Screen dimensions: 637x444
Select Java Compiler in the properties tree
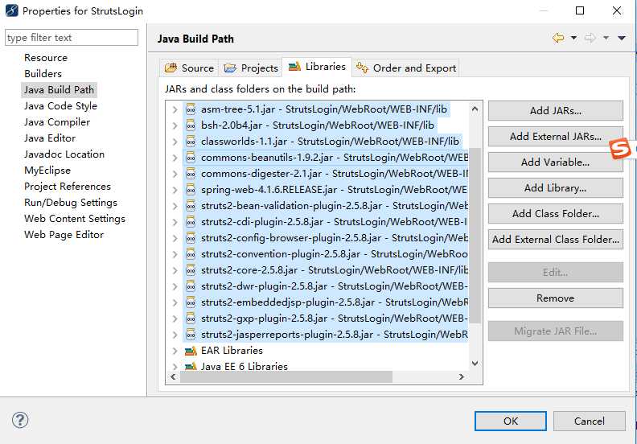point(57,122)
